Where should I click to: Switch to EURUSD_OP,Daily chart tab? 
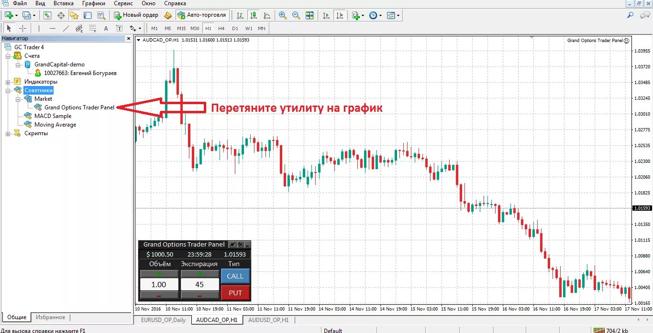pos(163,320)
